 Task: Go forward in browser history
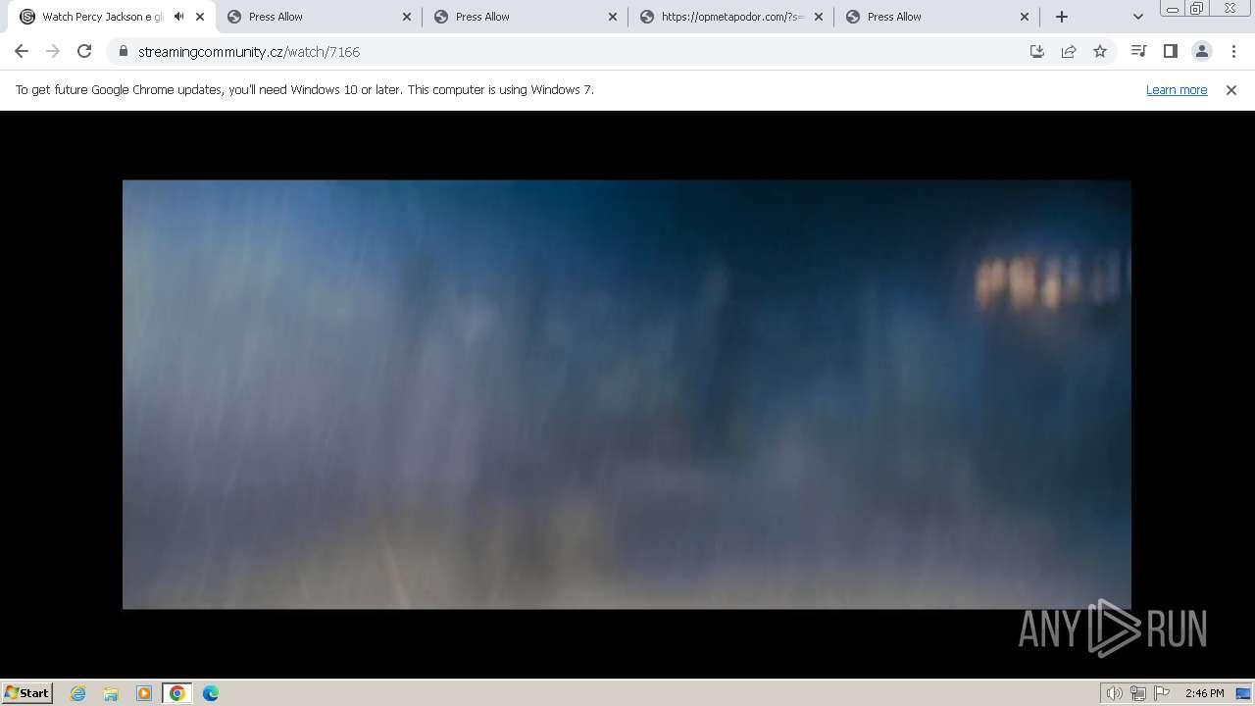pos(53,51)
